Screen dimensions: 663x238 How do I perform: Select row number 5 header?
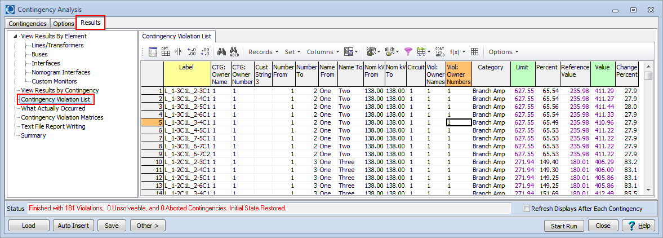coord(152,122)
